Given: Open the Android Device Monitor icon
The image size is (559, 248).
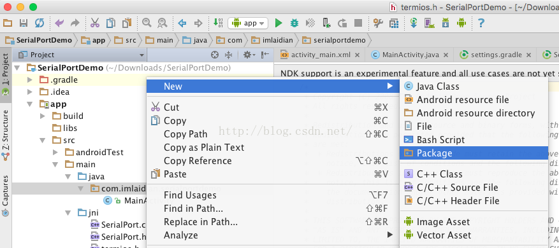Looking at the screenshot, I should [x=461, y=24].
